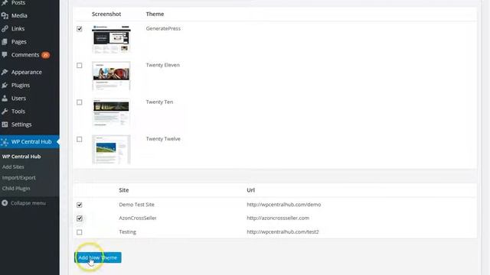This screenshot has height=275, width=490.
Task: Click the azoncrossseller.com URL
Action: pyautogui.click(x=278, y=218)
